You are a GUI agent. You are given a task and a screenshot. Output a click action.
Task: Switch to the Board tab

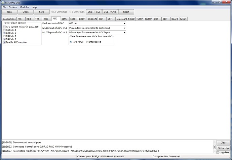[x=175, y=19]
